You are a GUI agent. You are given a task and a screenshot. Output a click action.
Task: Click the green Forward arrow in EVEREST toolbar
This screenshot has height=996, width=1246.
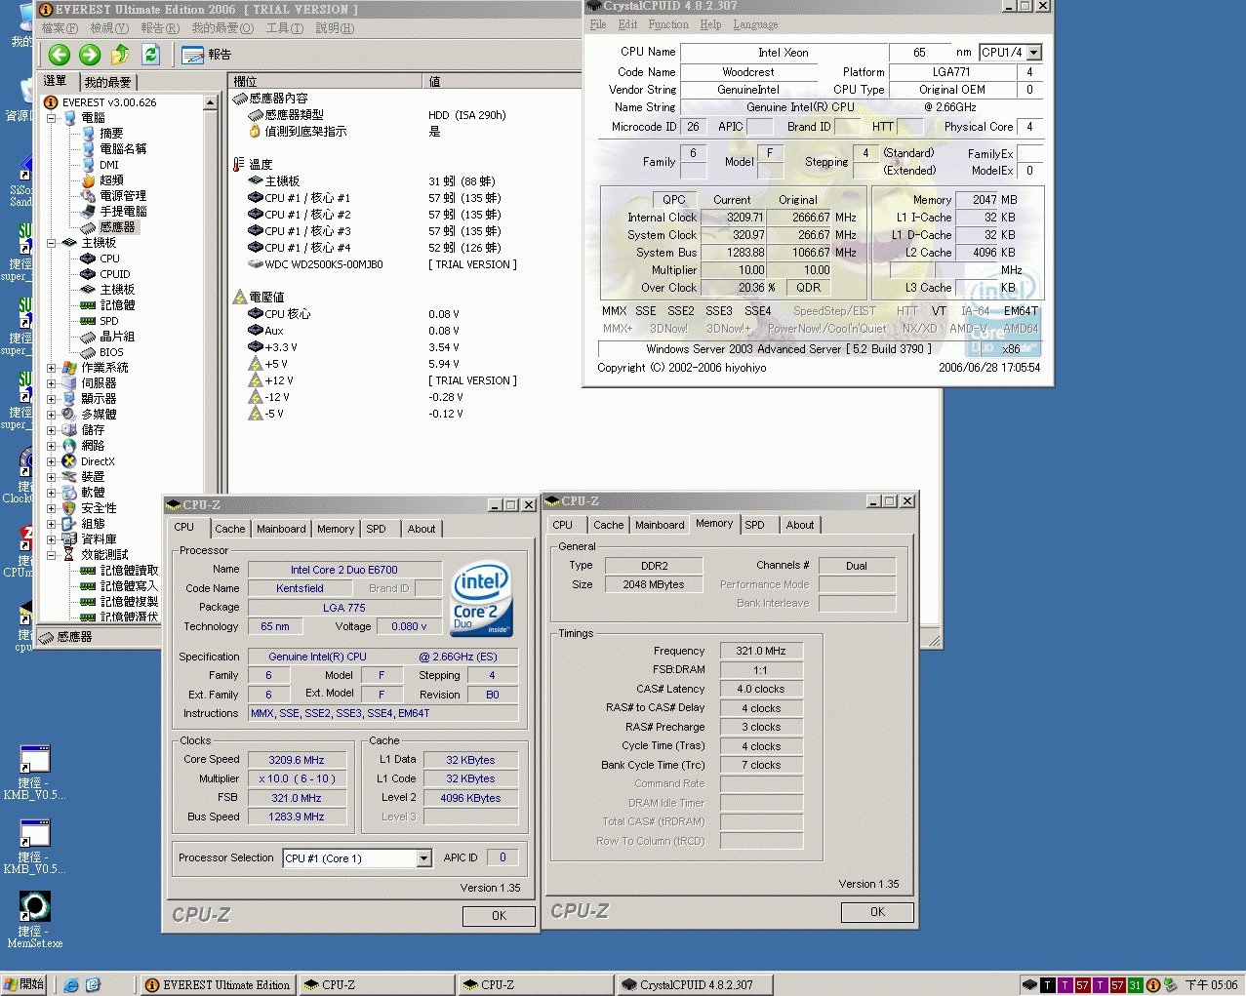pyautogui.click(x=90, y=55)
